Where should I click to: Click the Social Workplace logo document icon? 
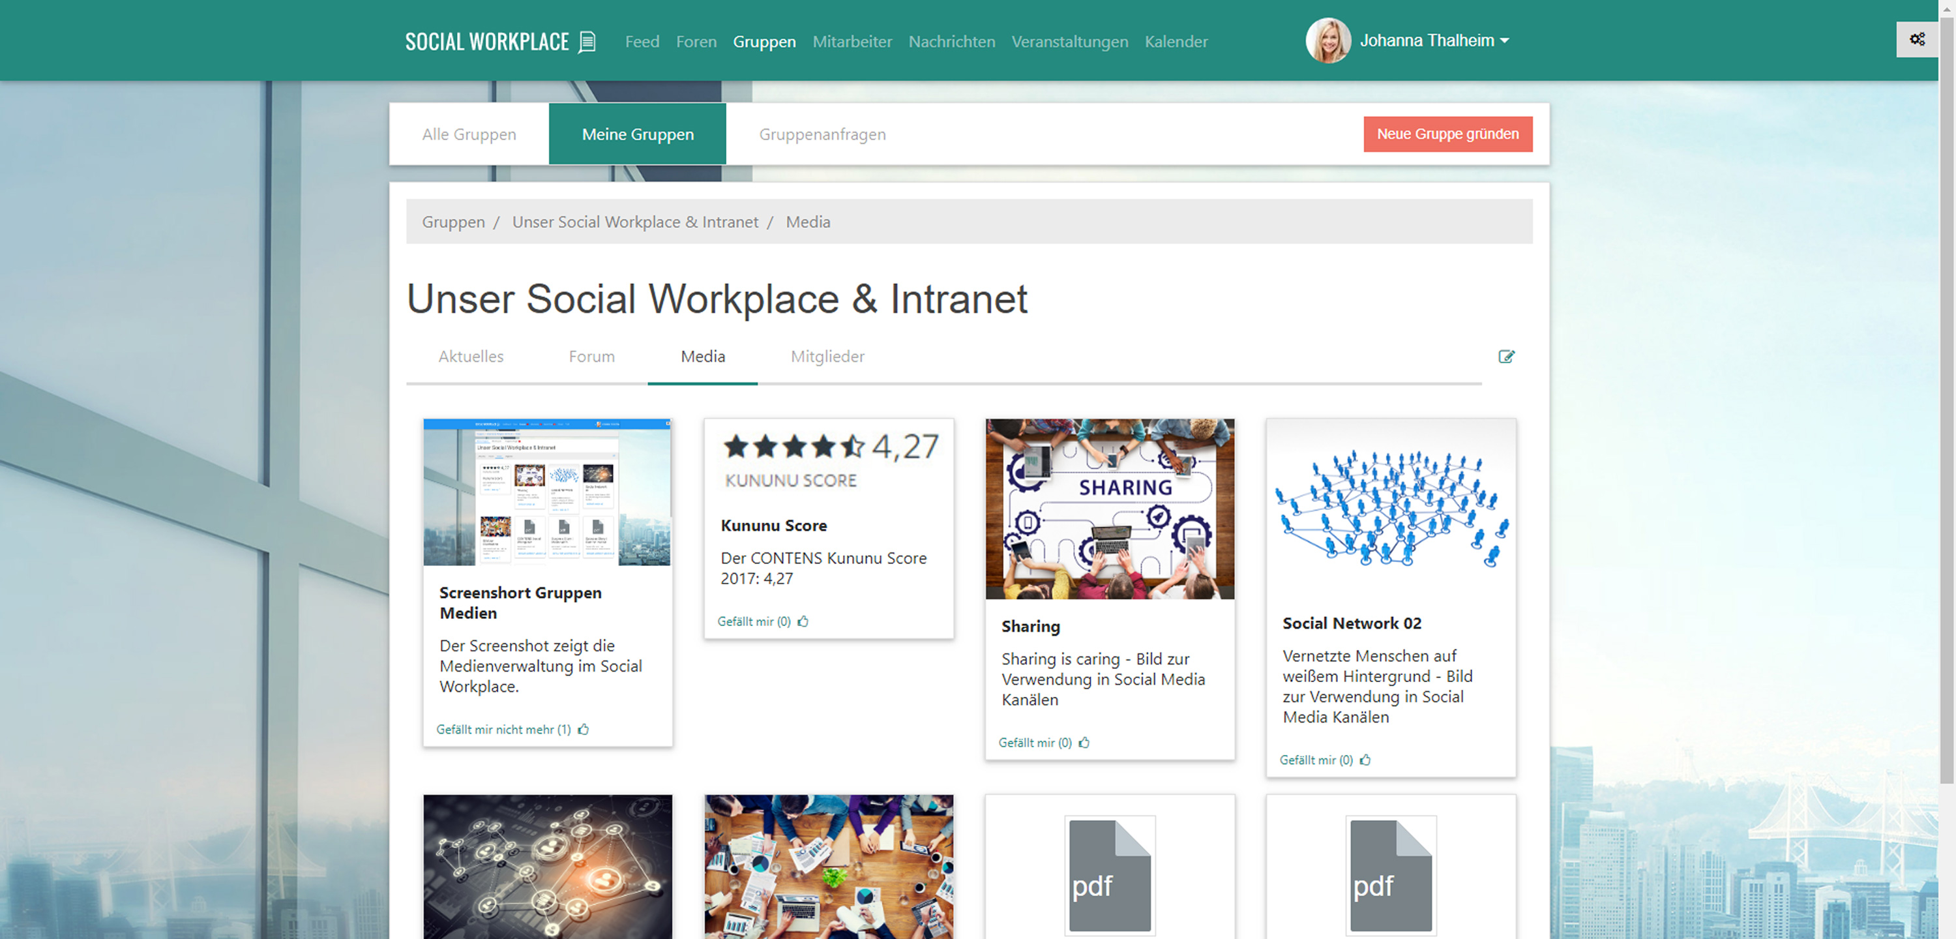click(587, 42)
